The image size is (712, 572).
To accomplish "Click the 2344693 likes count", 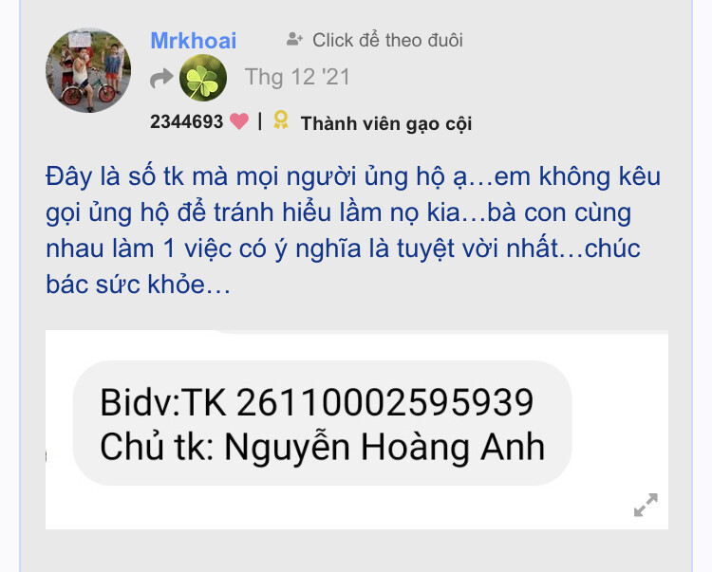I will (x=187, y=121).
